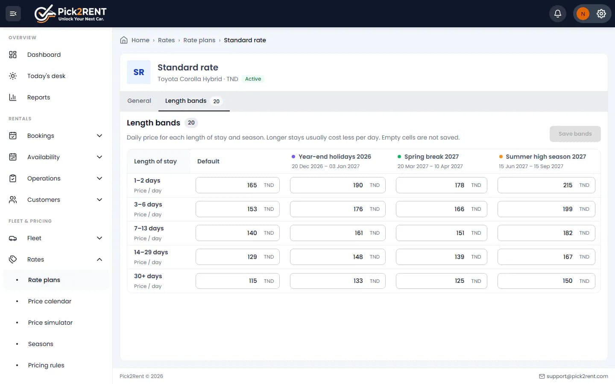
Task: Expand the Bookings submenu chevron
Action: pos(100,136)
